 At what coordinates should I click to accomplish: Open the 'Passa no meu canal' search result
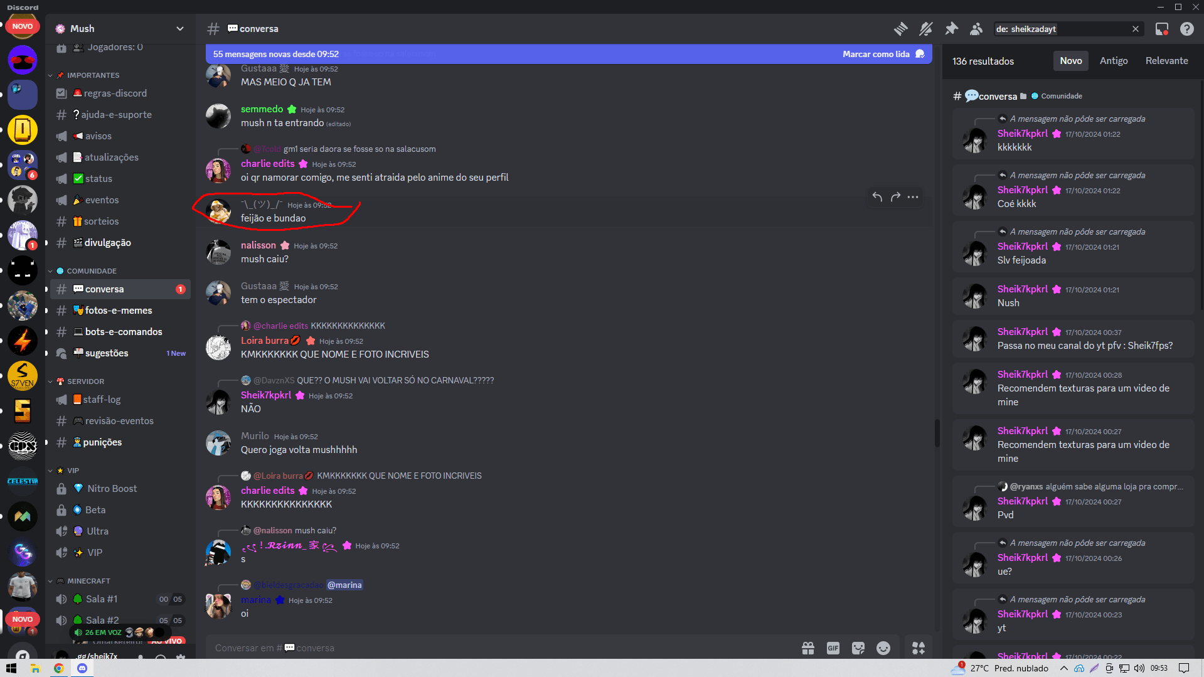click(x=1073, y=339)
